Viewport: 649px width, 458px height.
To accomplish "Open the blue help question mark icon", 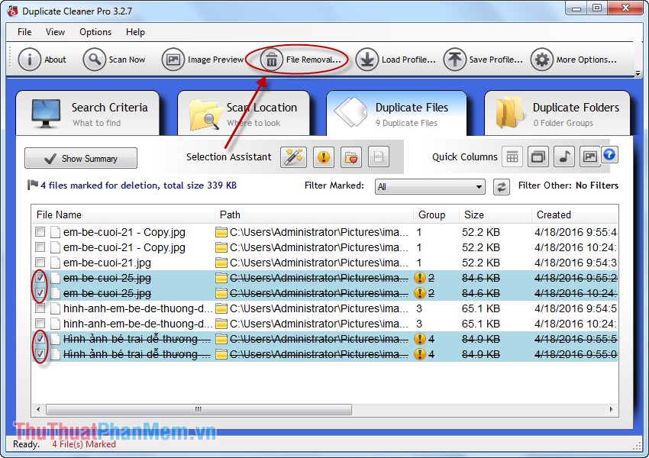I will (609, 154).
